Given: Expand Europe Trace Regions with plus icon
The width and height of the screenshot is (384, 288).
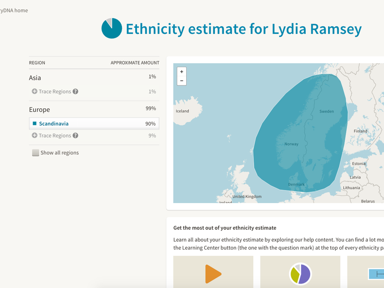Looking at the screenshot, I should click(35, 136).
